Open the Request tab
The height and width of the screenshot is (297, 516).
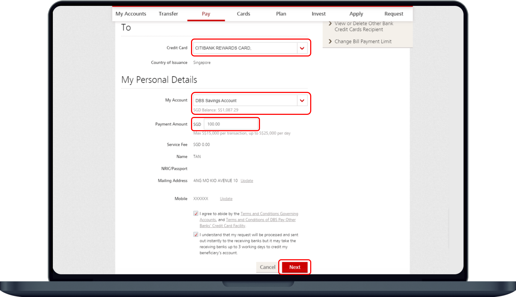[394, 14]
